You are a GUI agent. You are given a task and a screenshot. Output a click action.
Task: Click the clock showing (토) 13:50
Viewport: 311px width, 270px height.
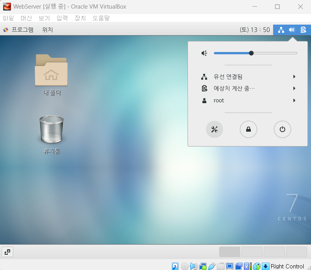pyautogui.click(x=255, y=30)
